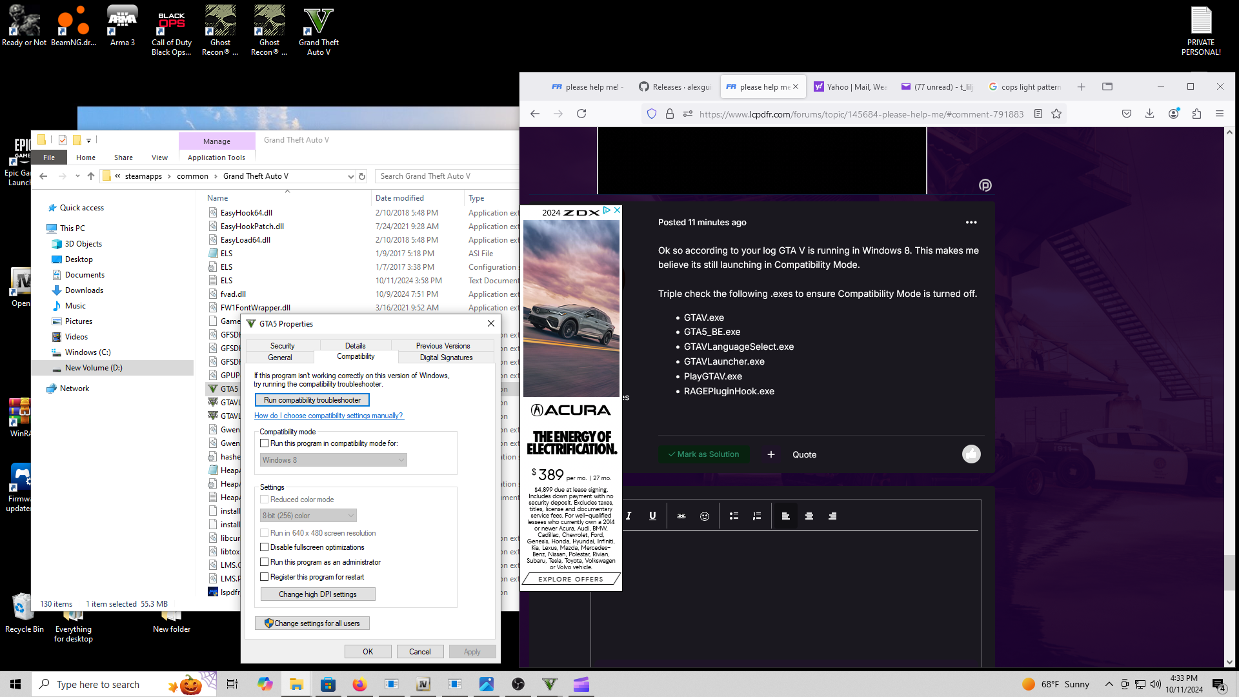Open the Firefox downloads icon
This screenshot has height=697, width=1239.
[x=1149, y=114]
